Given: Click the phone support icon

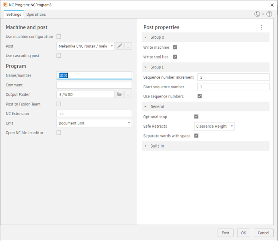Looking at the screenshot, I should pos(257,14).
